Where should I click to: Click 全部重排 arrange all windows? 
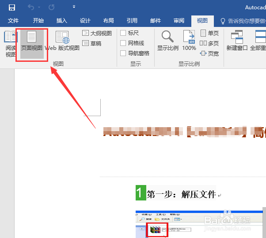coord(258,41)
